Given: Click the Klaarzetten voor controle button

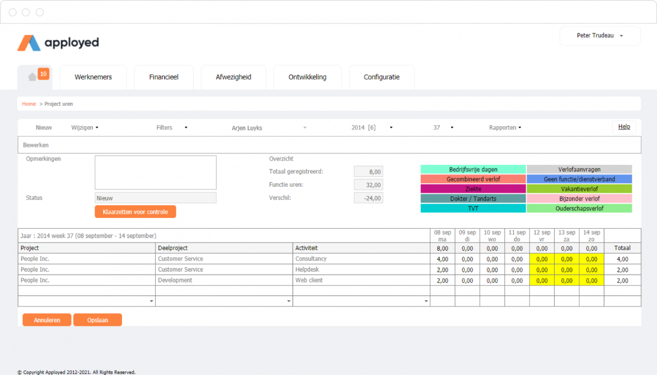Looking at the screenshot, I should (135, 211).
